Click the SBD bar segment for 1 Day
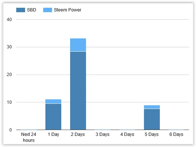Image resolution: width=196 pixels, height=147 pixels. [x=54, y=117]
